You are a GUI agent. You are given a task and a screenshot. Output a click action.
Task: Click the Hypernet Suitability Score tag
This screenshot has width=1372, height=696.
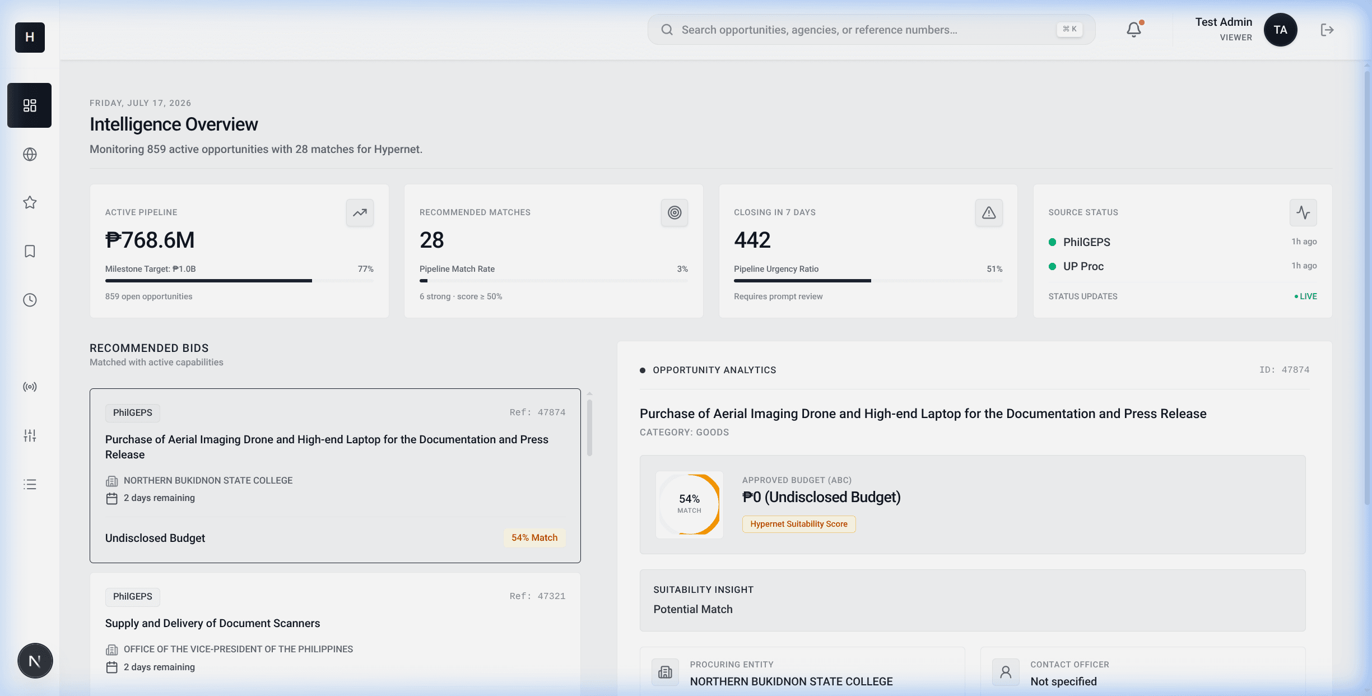point(799,524)
